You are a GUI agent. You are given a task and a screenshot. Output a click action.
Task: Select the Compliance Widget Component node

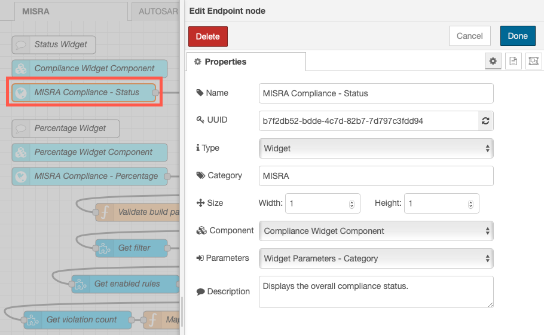point(90,68)
